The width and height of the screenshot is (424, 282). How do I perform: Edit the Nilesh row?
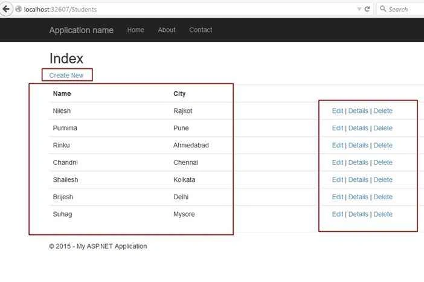338,111
